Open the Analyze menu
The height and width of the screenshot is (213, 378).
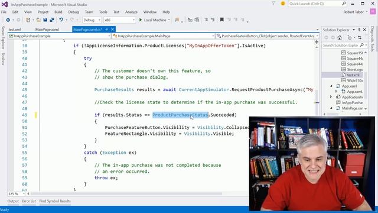click(x=131, y=12)
